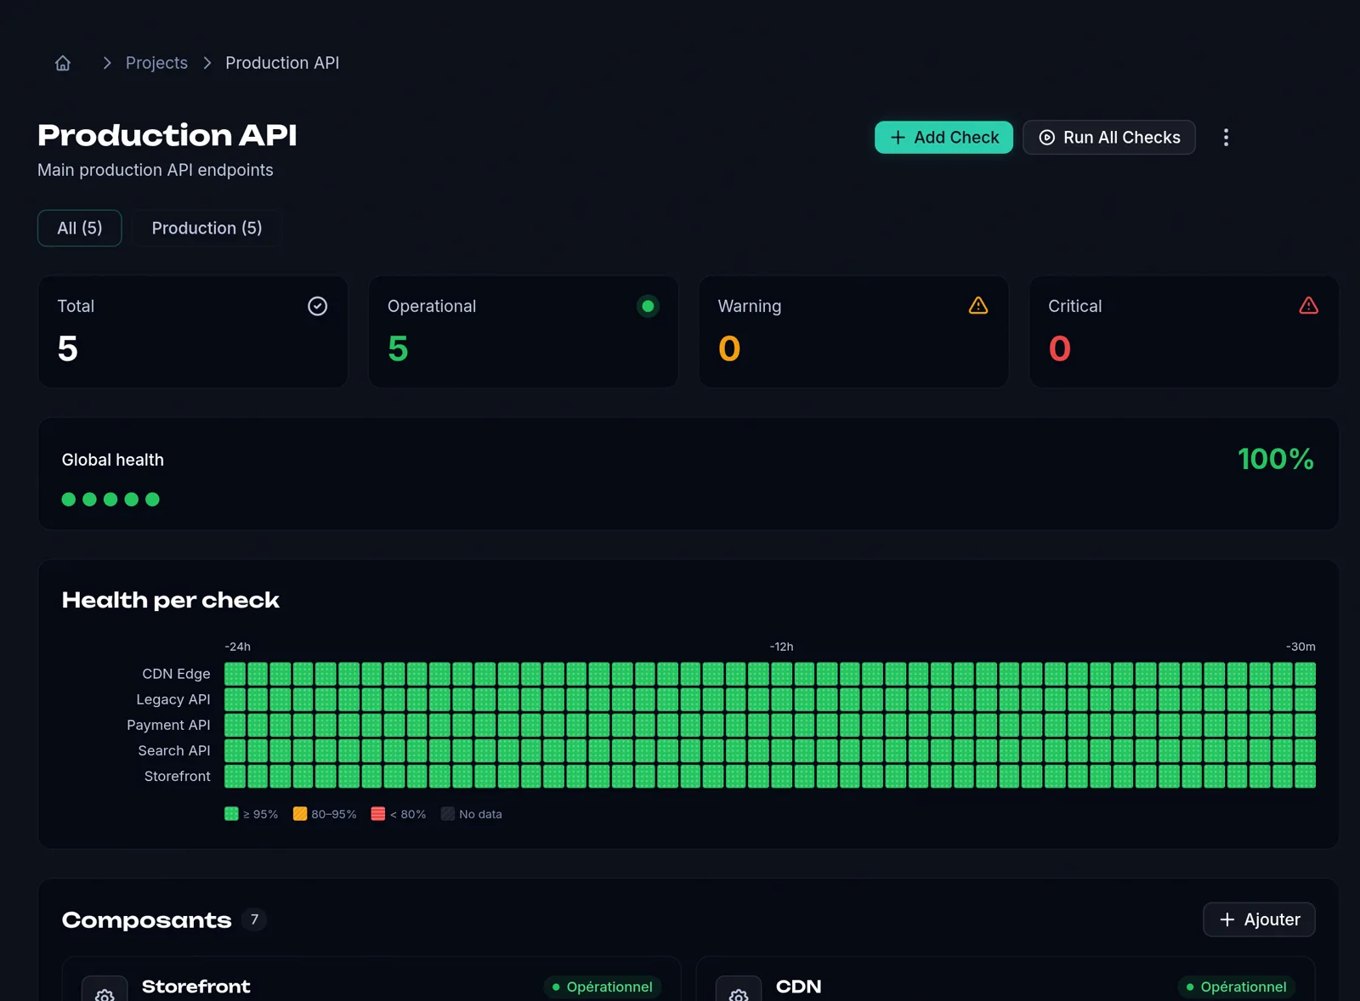The image size is (1360, 1001).
Task: Click the chevron before Projects breadcrumb
Action: pyautogui.click(x=107, y=63)
